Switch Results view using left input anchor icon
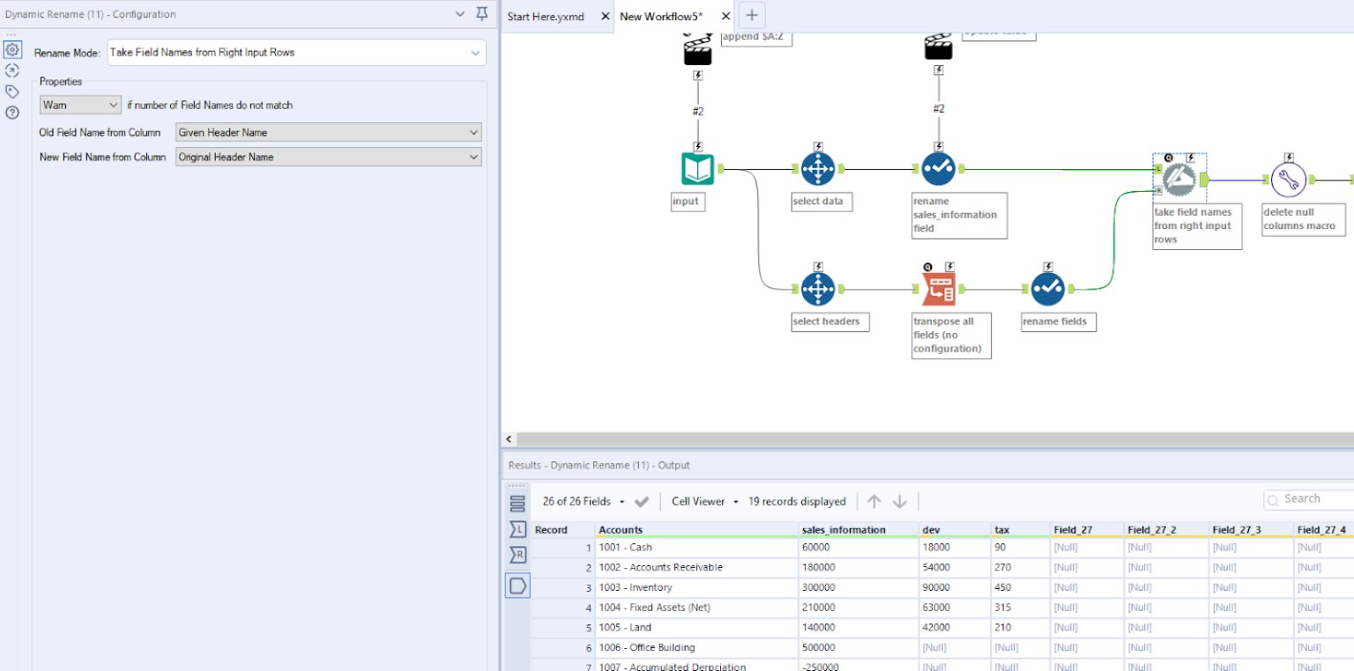 (x=517, y=528)
